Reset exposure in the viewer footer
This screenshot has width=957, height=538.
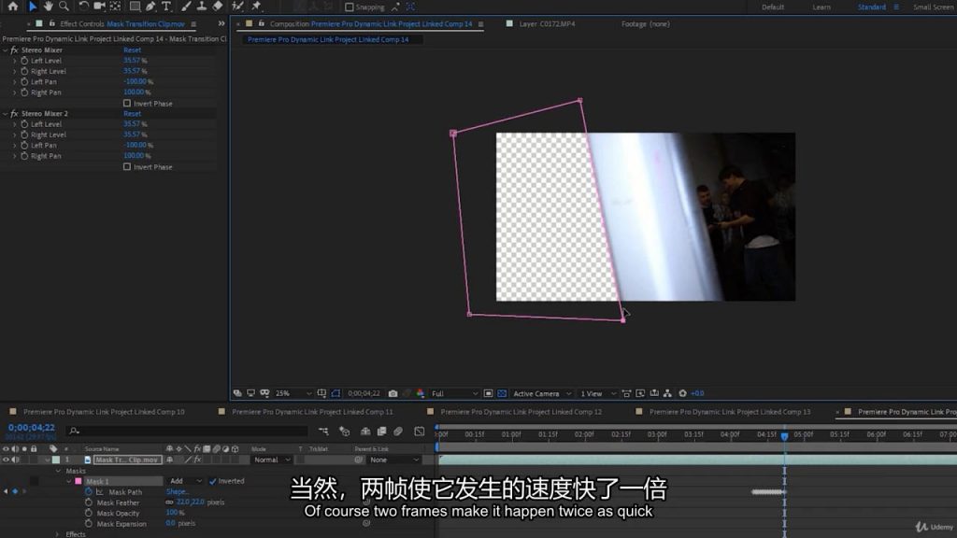[x=683, y=393]
